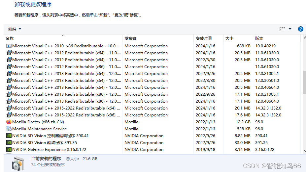
Task: Click the 3.14 MB size cell
Action: coord(242,149)
